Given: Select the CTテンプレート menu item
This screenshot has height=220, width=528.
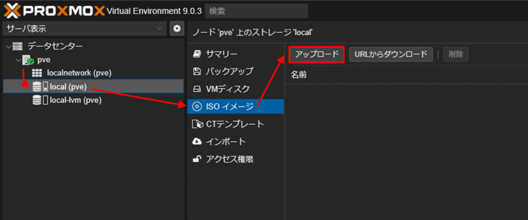Looking at the screenshot, I should click(x=235, y=124).
